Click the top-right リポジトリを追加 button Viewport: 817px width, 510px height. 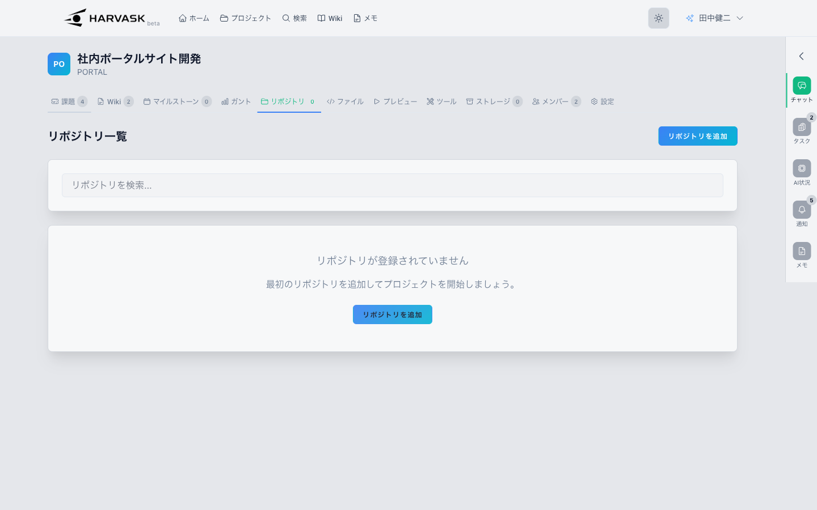point(697,136)
